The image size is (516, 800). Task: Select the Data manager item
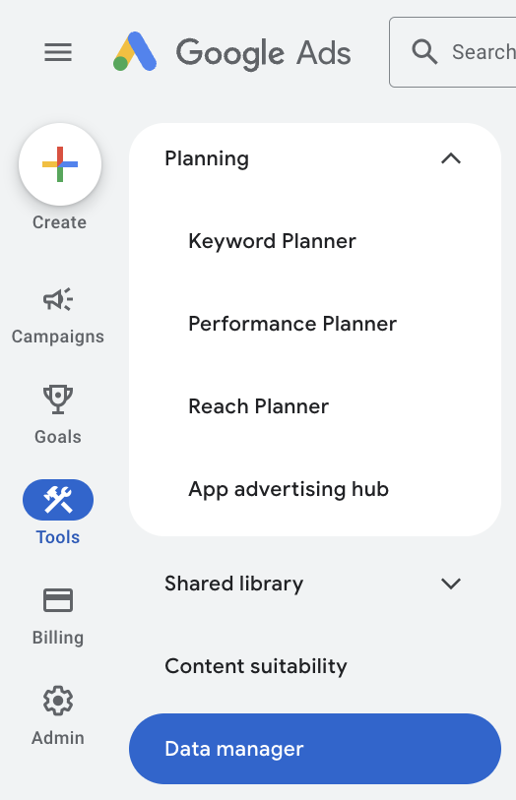(315, 749)
